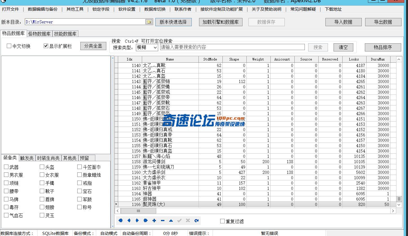Viewport: 408px width, 236px height.
Task: Open folder browse icon beside version path
Action: pyautogui.click(x=149, y=22)
